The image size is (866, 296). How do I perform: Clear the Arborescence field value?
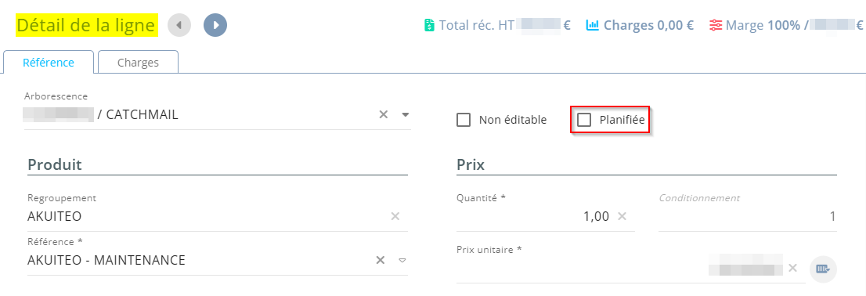coord(384,115)
